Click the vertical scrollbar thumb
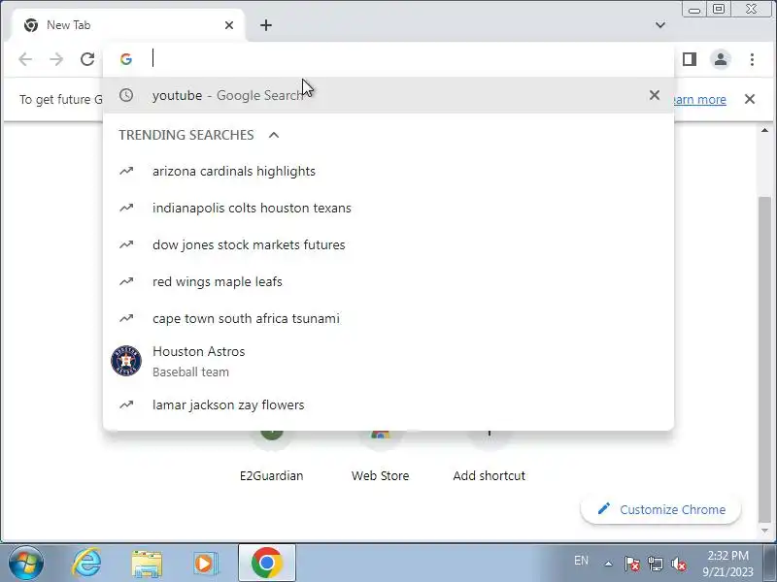This screenshot has height=582, width=777. tap(764, 359)
